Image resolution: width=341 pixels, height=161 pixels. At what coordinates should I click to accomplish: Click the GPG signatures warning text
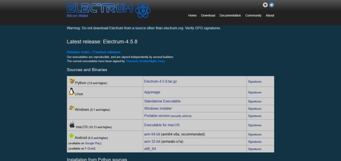click(144, 28)
